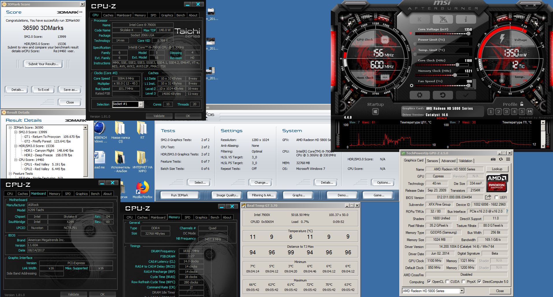The width and height of the screenshot is (553, 297).
Task: Open GPU-Z hamburger menu
Action: point(508,159)
